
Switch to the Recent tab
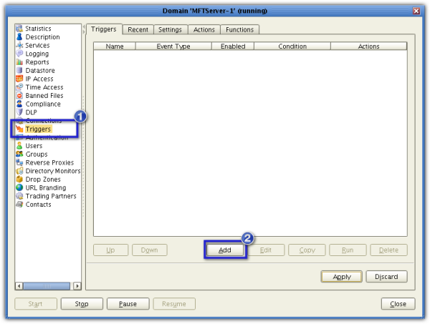138,29
